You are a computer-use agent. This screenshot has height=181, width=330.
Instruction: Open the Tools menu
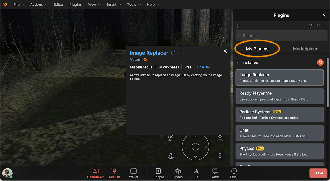[x=134, y=5]
